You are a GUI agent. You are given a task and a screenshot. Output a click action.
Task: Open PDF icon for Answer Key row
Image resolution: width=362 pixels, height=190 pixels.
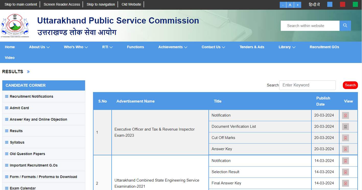[345, 149]
